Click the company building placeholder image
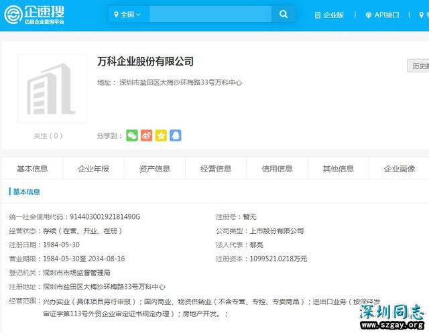Screen dimensions: 429x333 [x=52, y=88]
